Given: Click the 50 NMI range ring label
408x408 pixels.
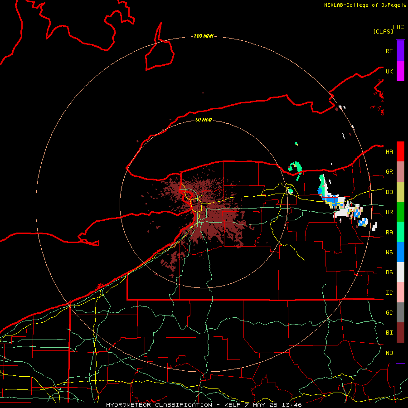Looking at the screenshot, I should (204, 120).
